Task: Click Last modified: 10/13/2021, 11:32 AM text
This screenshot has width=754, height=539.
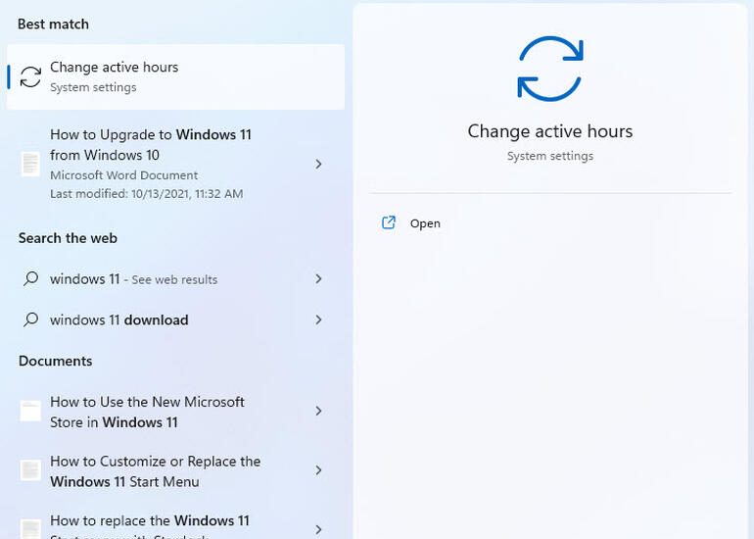Action: click(x=147, y=194)
